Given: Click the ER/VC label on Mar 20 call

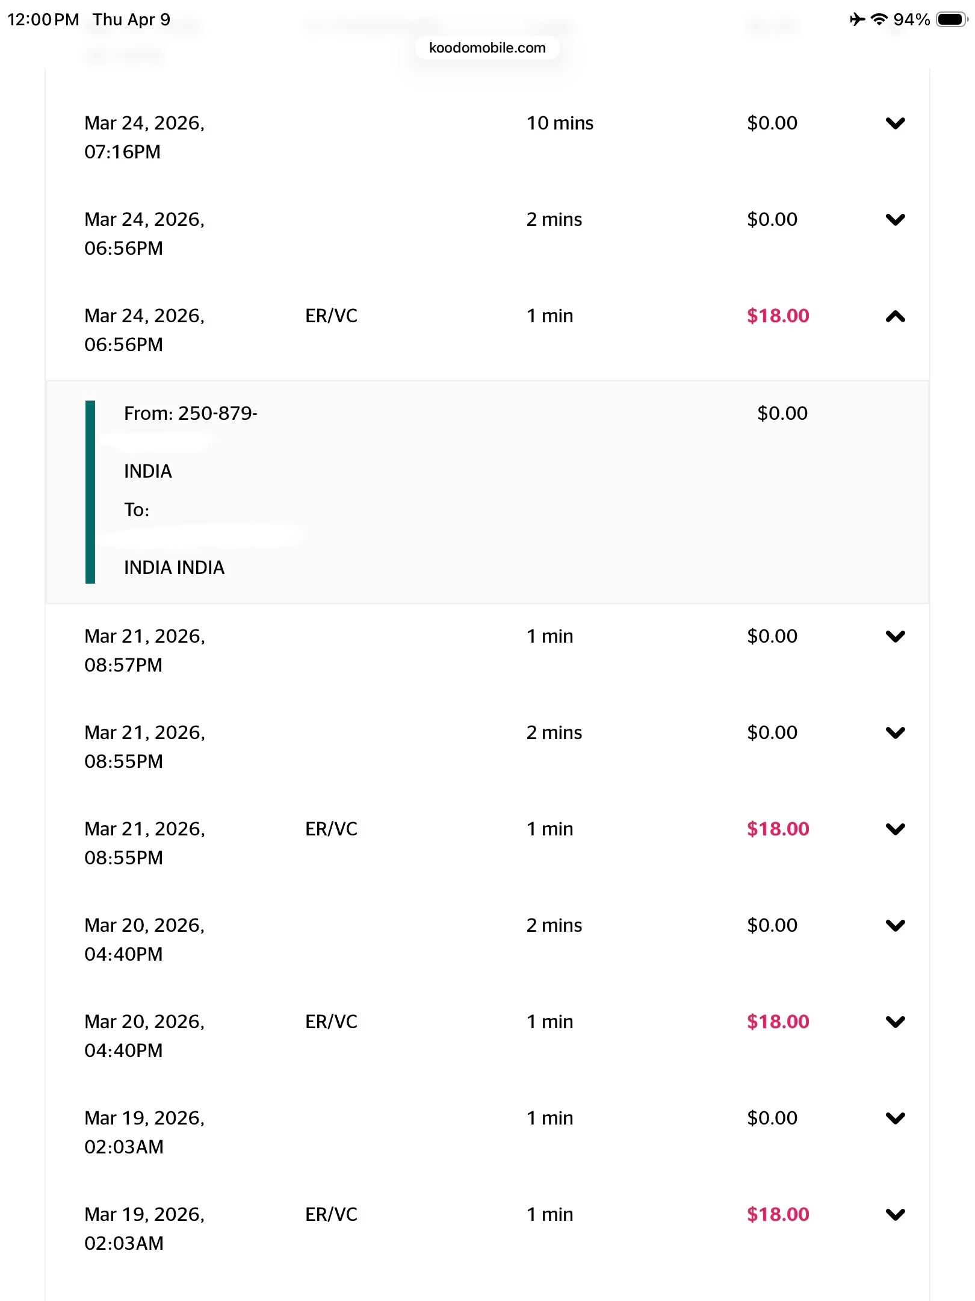Looking at the screenshot, I should pyautogui.click(x=331, y=1022).
